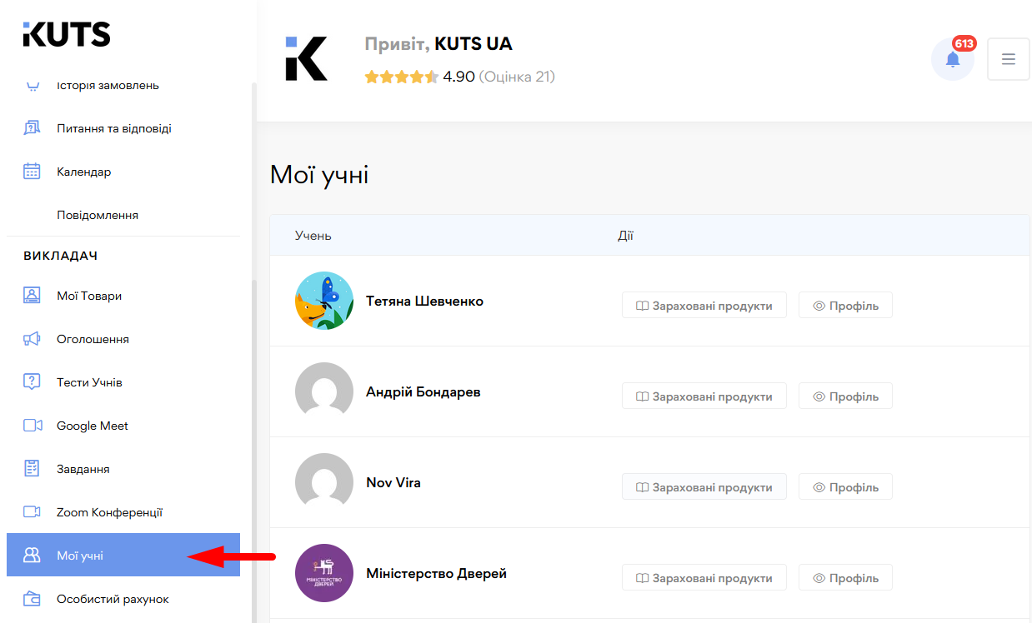Click the name Nov Vira
Viewport: 1032px width, 623px height.
pyautogui.click(x=393, y=483)
